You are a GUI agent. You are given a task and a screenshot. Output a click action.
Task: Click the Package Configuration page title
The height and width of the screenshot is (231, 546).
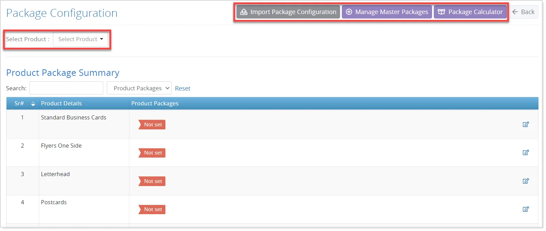(x=62, y=13)
